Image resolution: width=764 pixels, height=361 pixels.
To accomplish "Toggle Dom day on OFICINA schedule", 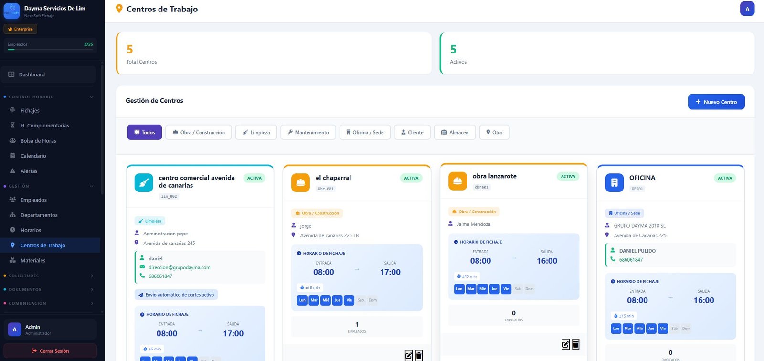I will pos(686,329).
